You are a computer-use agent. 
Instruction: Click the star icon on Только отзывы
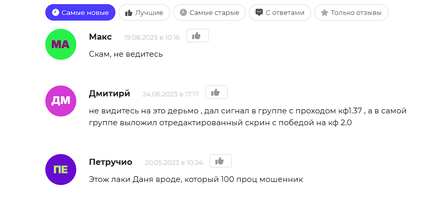coord(325,13)
